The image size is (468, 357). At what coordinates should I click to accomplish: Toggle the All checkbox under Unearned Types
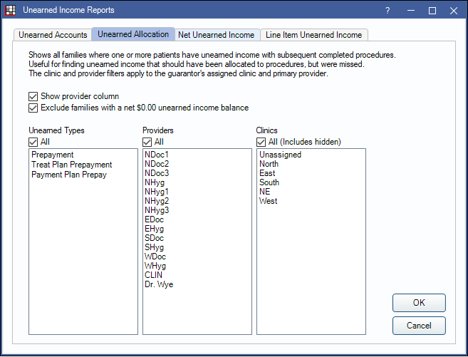(33, 142)
